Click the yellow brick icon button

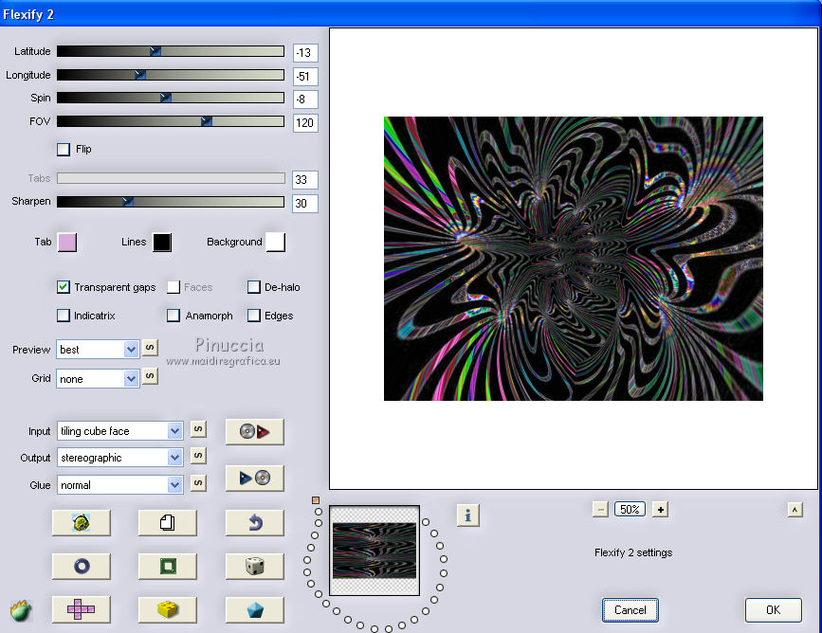point(167,609)
